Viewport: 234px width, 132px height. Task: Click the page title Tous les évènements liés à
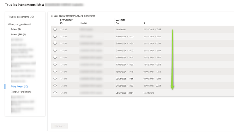(24, 5)
